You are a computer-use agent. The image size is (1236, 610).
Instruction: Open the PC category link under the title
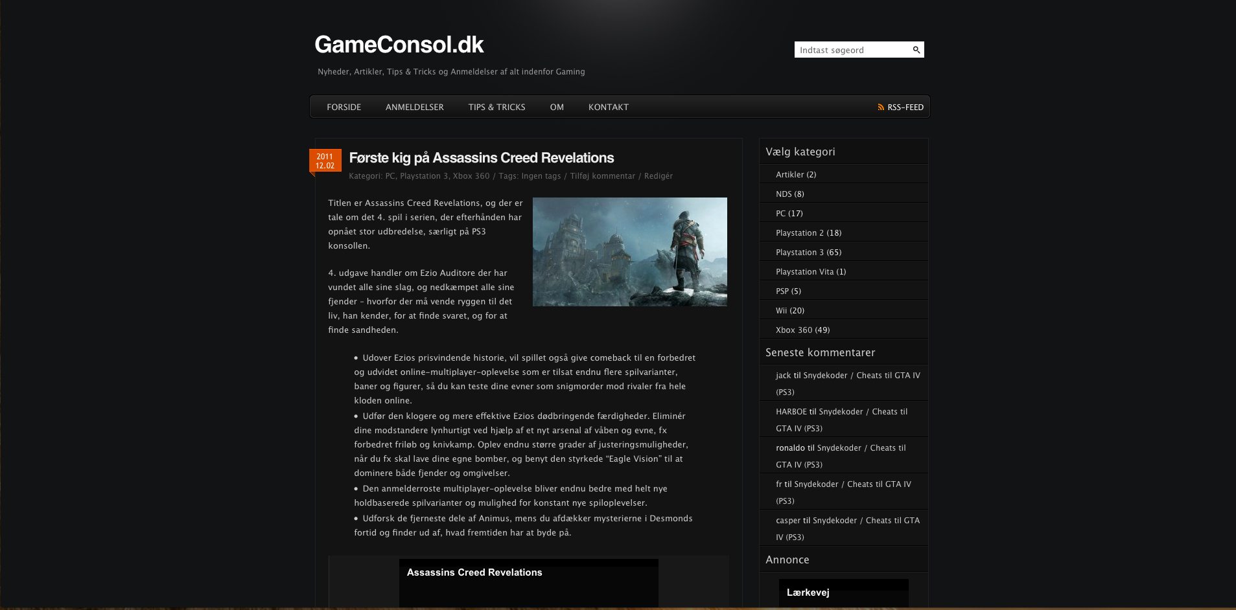point(390,176)
